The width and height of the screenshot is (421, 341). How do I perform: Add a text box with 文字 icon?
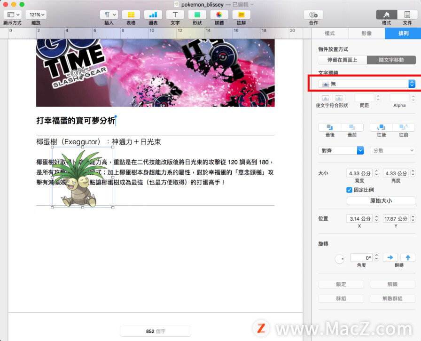pyautogui.click(x=175, y=15)
